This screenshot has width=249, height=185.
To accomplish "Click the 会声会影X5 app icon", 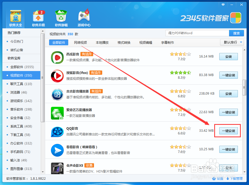I will click(x=57, y=168).
